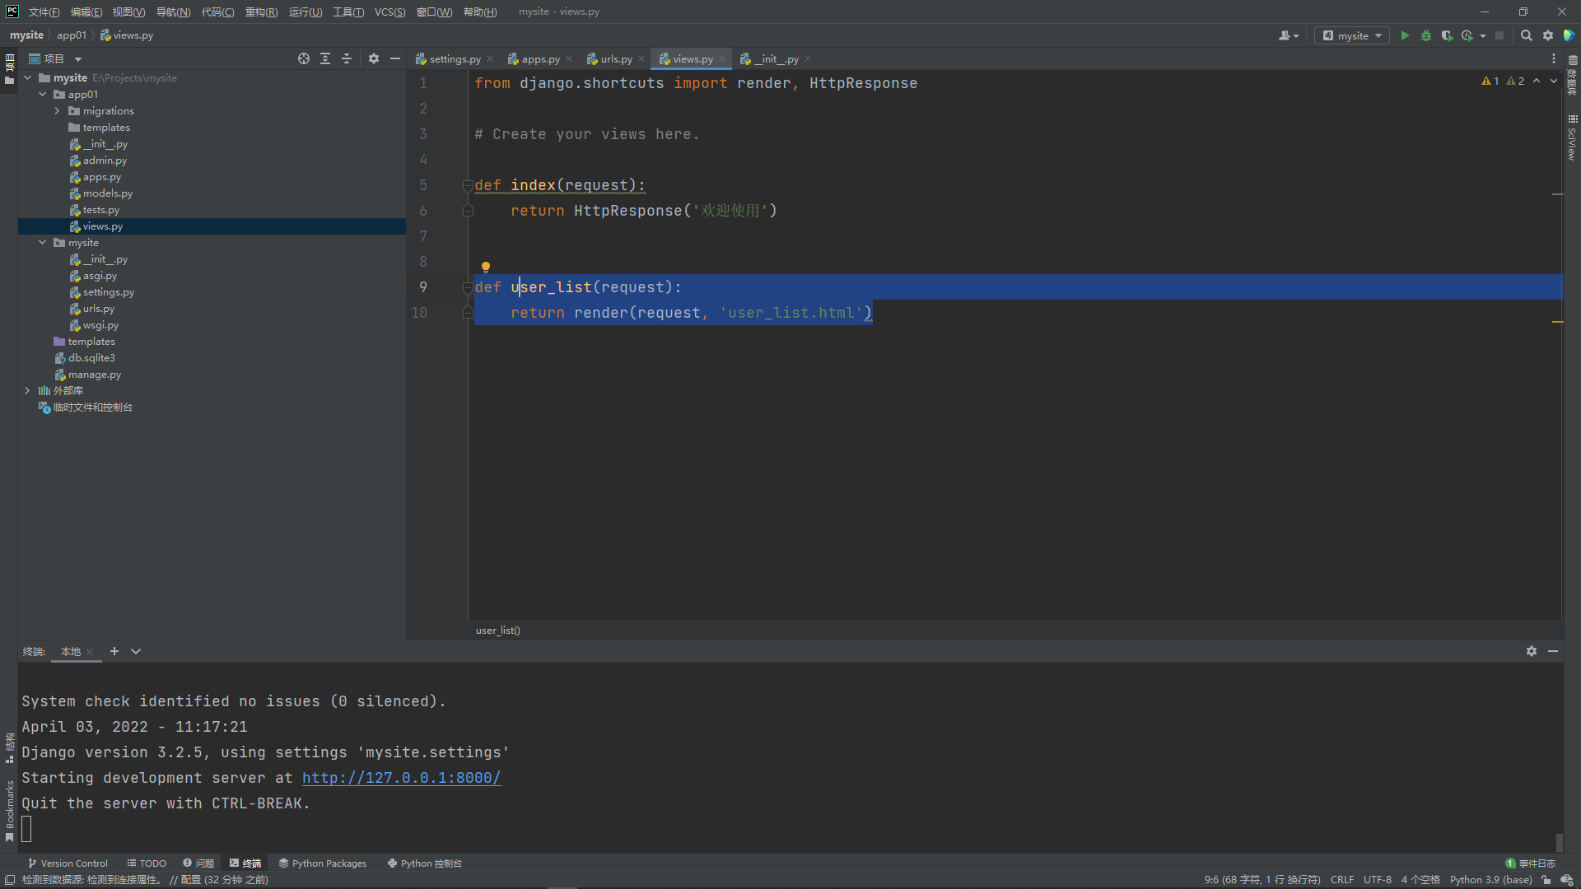Start debugging with the bug icon
Viewport: 1581px width, 889px height.
[x=1426, y=35]
